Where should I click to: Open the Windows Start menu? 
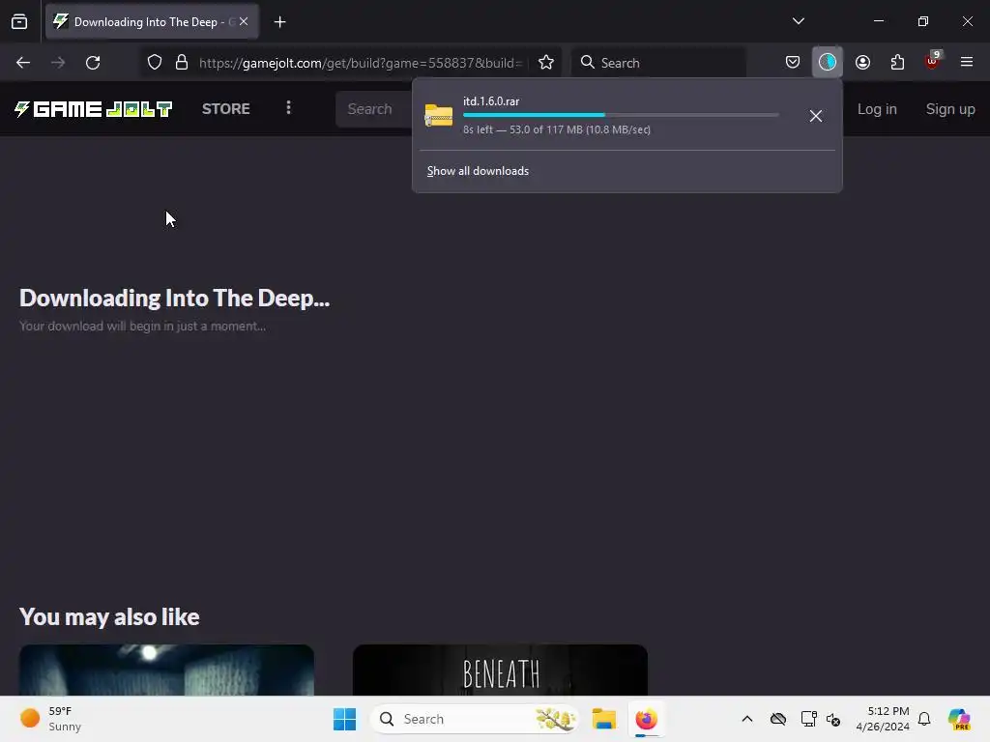(x=344, y=719)
